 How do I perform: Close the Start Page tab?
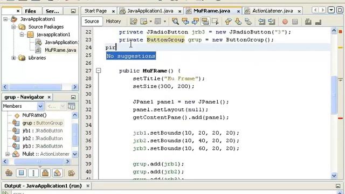click(113, 11)
